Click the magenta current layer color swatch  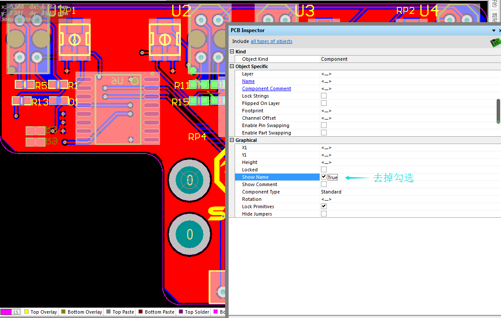6,312
